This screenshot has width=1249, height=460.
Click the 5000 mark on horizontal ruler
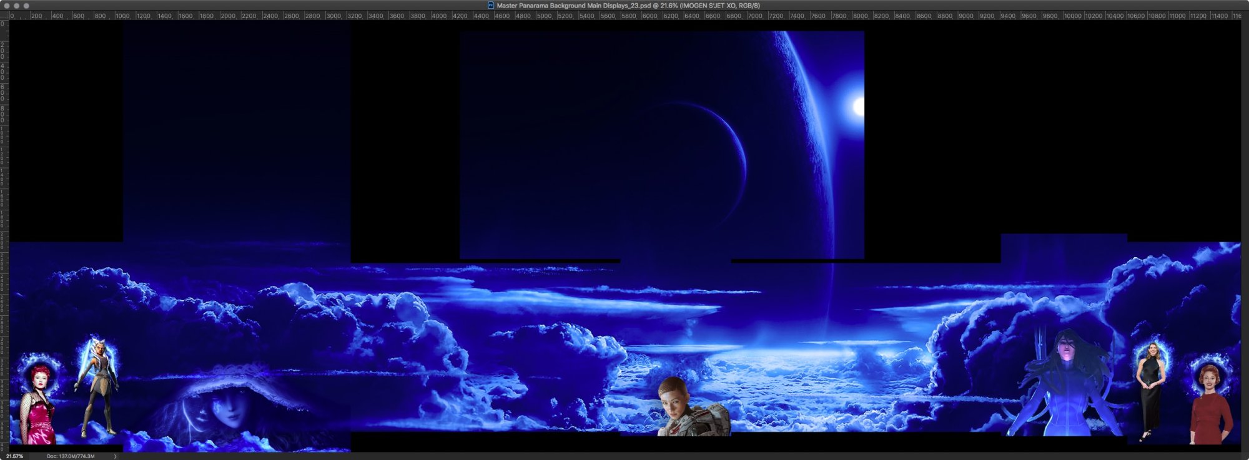[545, 16]
